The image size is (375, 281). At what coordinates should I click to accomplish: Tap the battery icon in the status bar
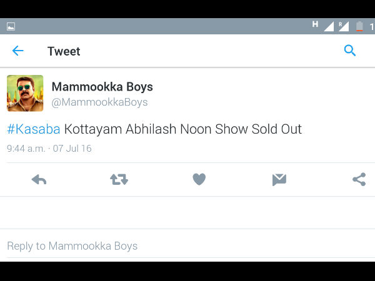(359, 26)
